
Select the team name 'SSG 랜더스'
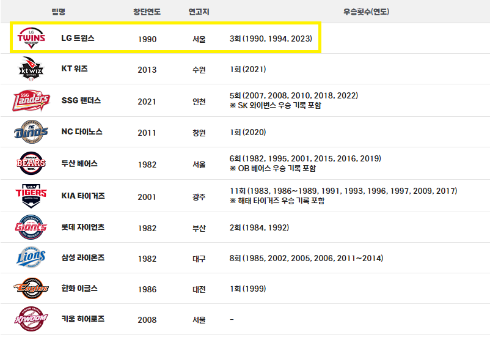coord(81,100)
